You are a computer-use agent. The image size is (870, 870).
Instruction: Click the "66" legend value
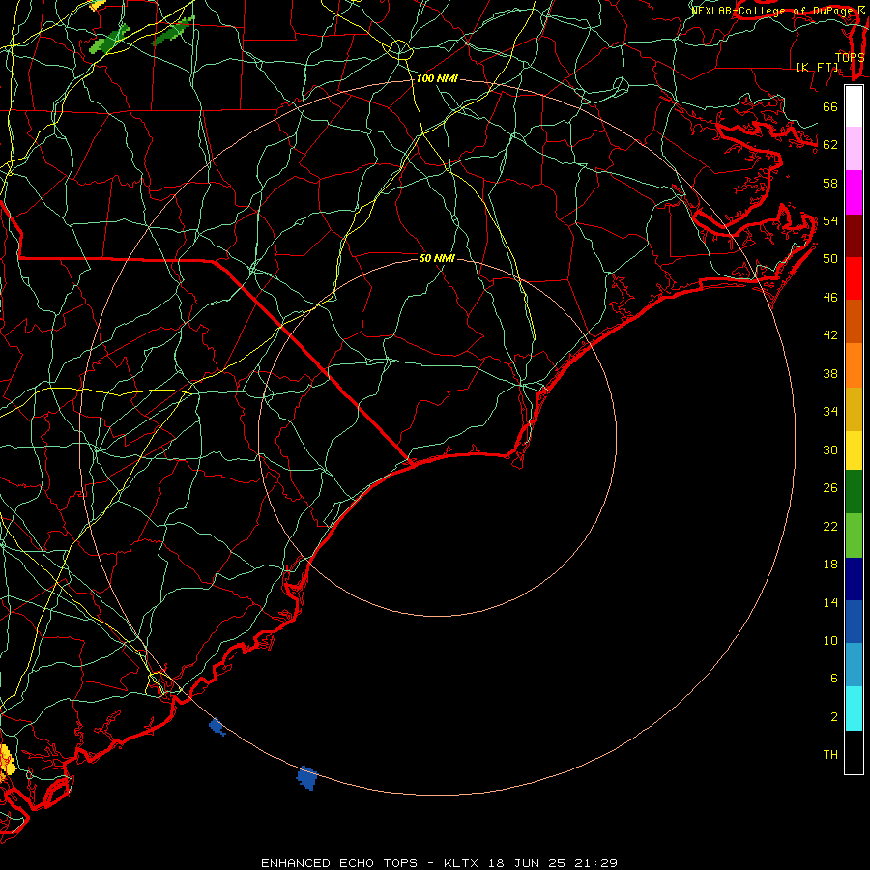[830, 106]
